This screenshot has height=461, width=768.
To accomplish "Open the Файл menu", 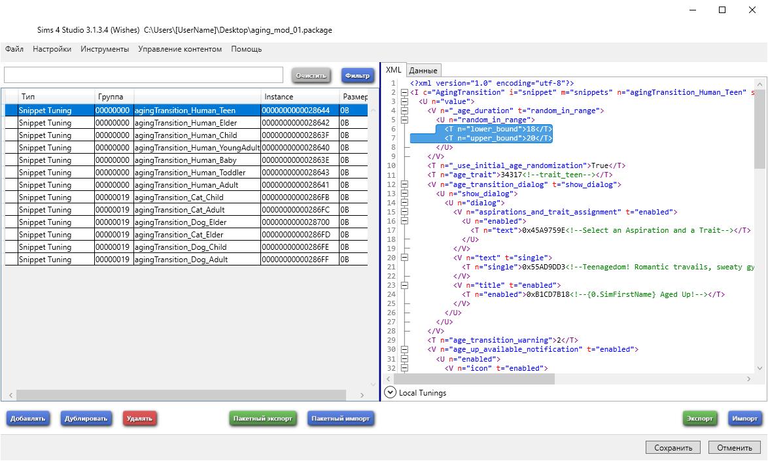I will point(14,49).
